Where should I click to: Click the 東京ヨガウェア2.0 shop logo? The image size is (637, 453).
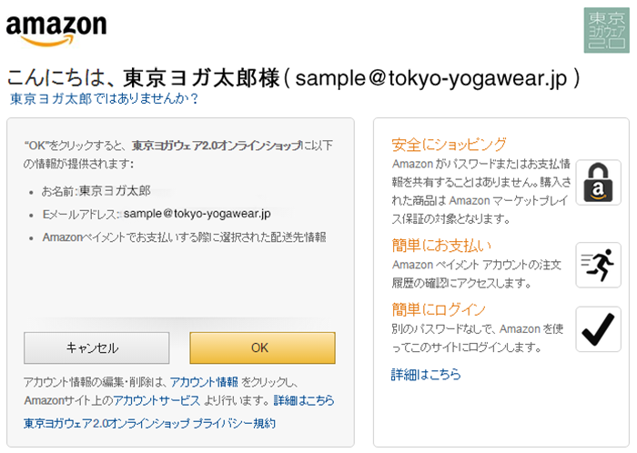607,30
